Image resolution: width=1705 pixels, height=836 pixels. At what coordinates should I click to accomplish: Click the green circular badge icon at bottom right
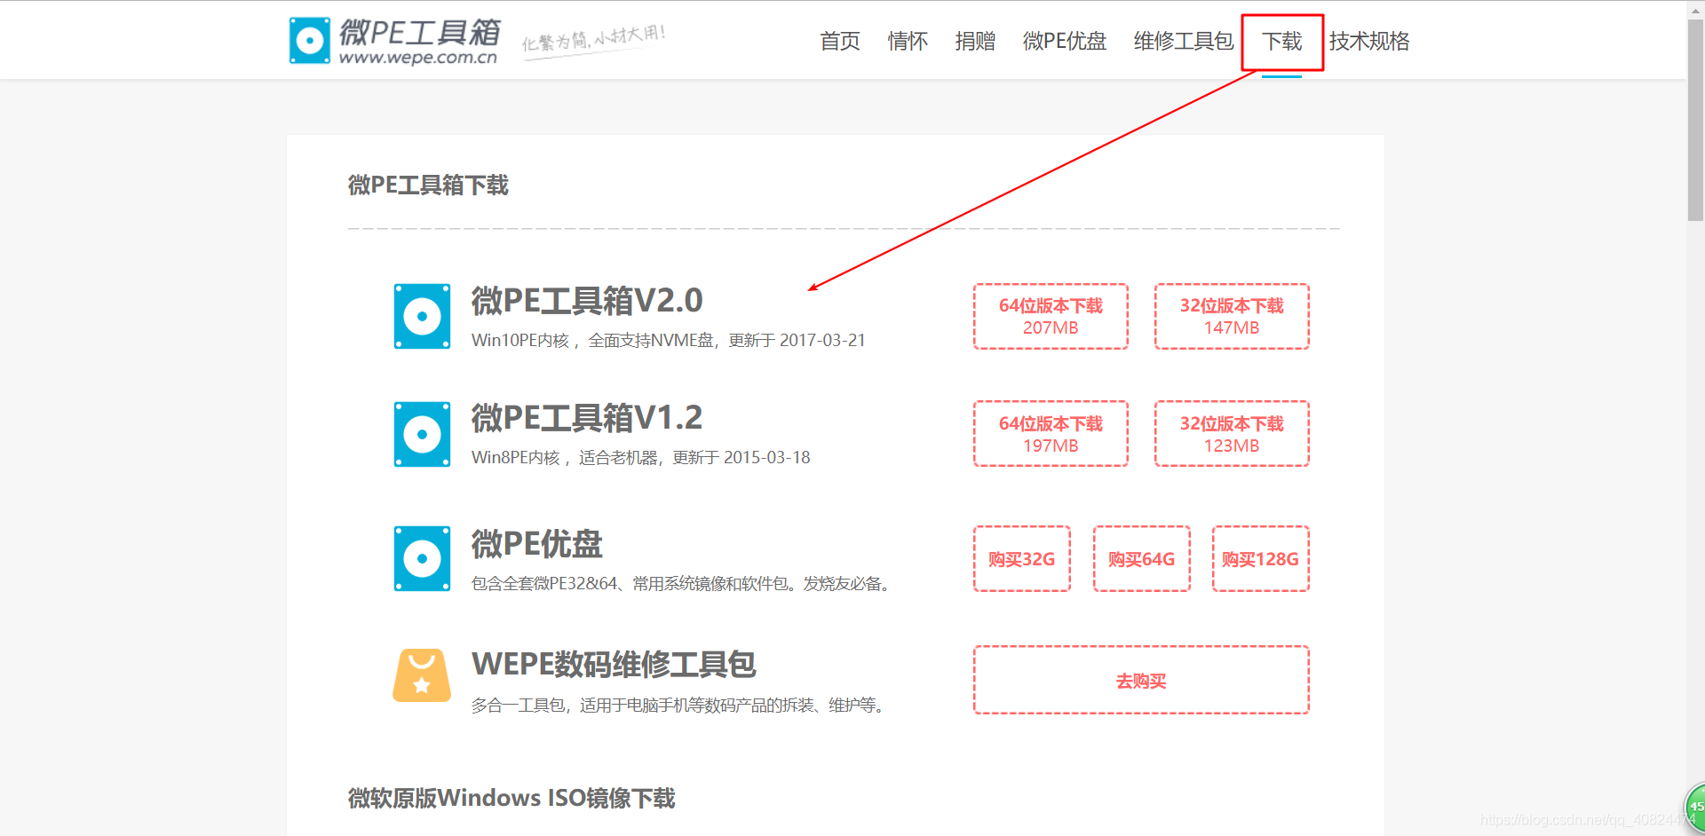pyautogui.click(x=1695, y=807)
